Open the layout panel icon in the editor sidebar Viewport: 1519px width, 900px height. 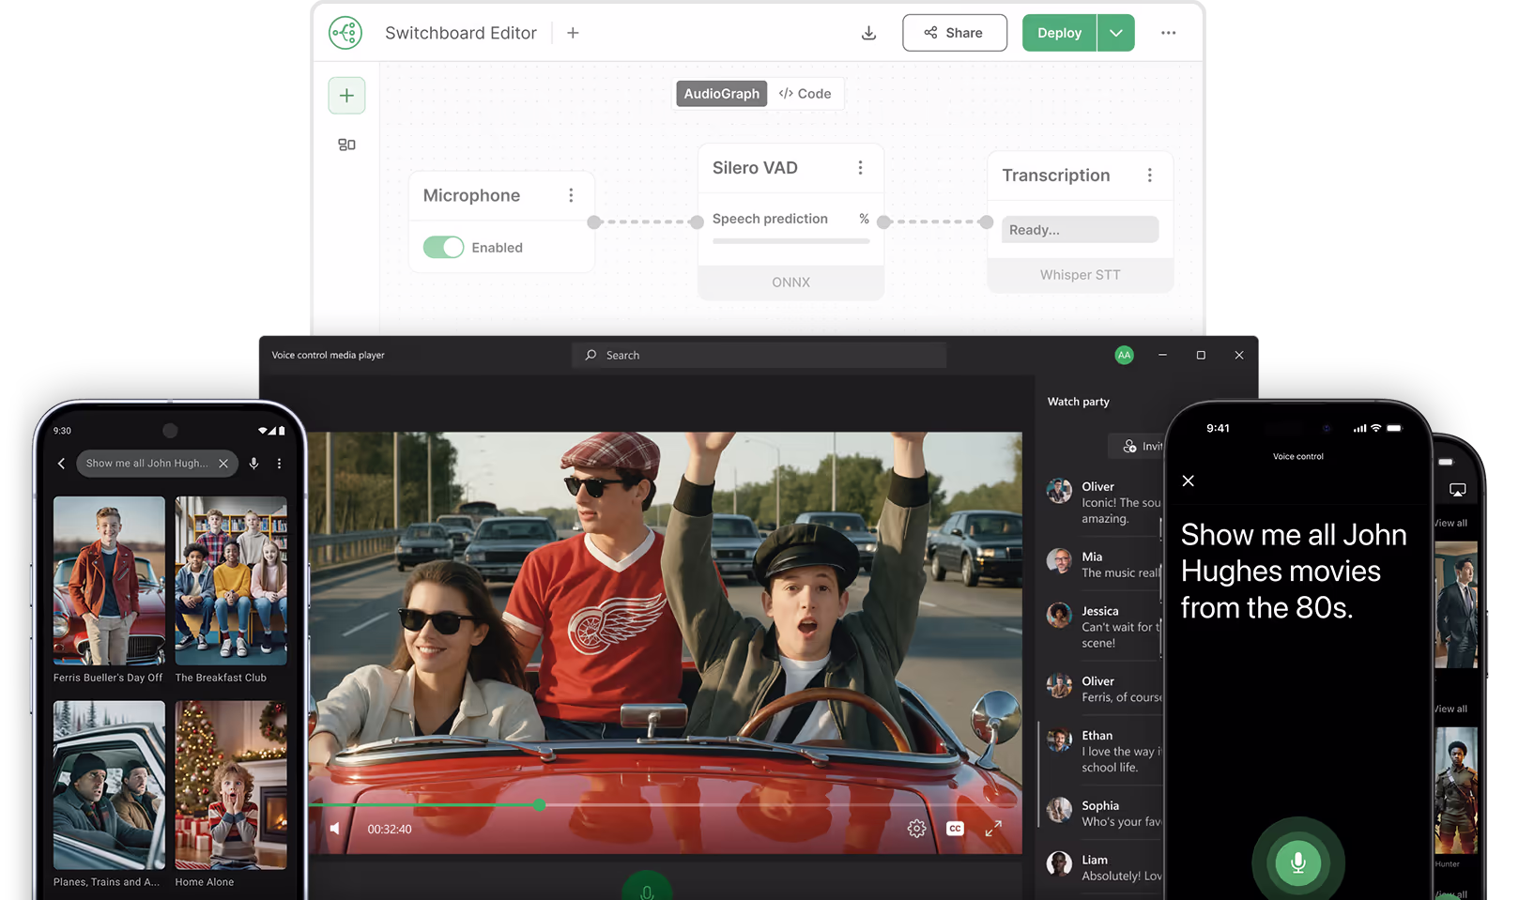(346, 145)
